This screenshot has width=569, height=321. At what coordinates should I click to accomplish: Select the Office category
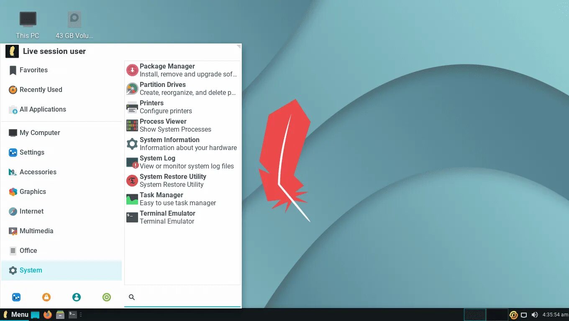(x=62, y=251)
